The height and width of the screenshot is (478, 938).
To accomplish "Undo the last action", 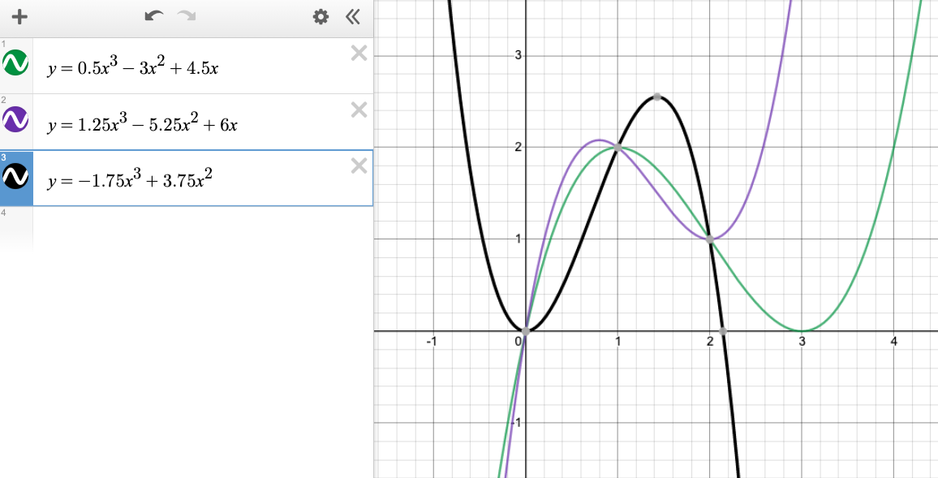I will [x=153, y=17].
